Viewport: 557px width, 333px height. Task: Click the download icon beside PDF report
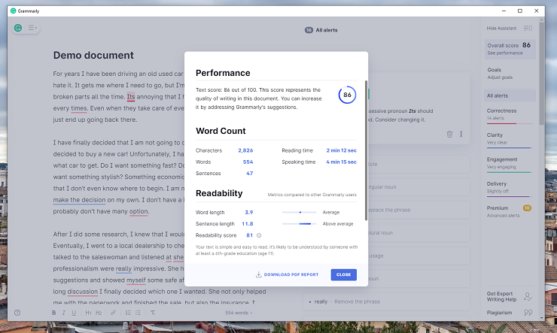[x=259, y=274]
